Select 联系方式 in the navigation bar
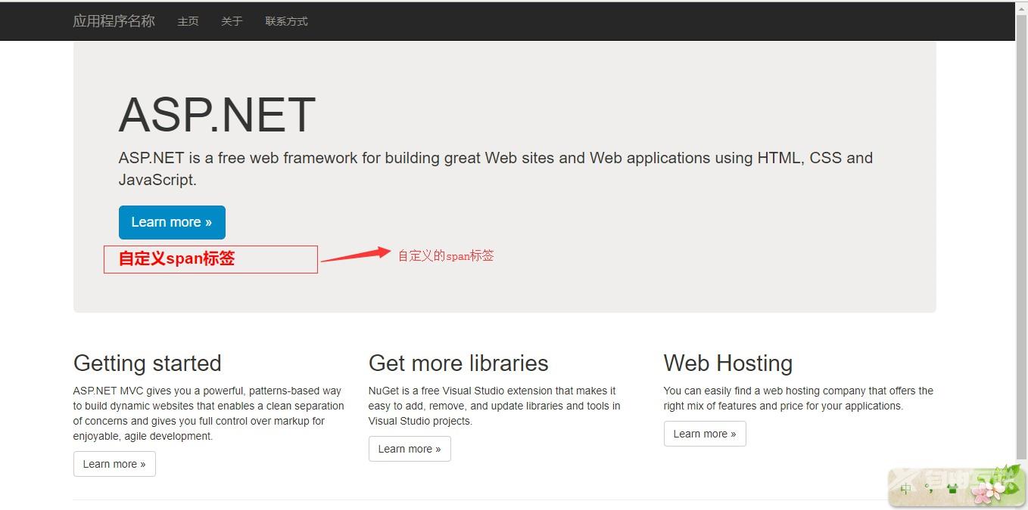 [286, 21]
